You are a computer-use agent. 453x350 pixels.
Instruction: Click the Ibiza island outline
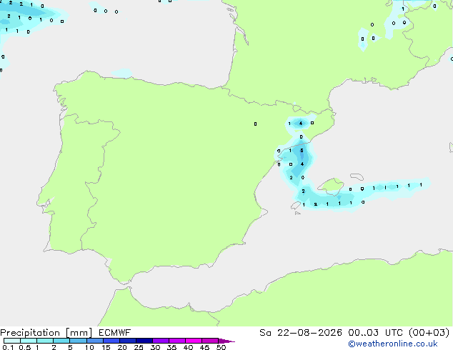point(296,206)
